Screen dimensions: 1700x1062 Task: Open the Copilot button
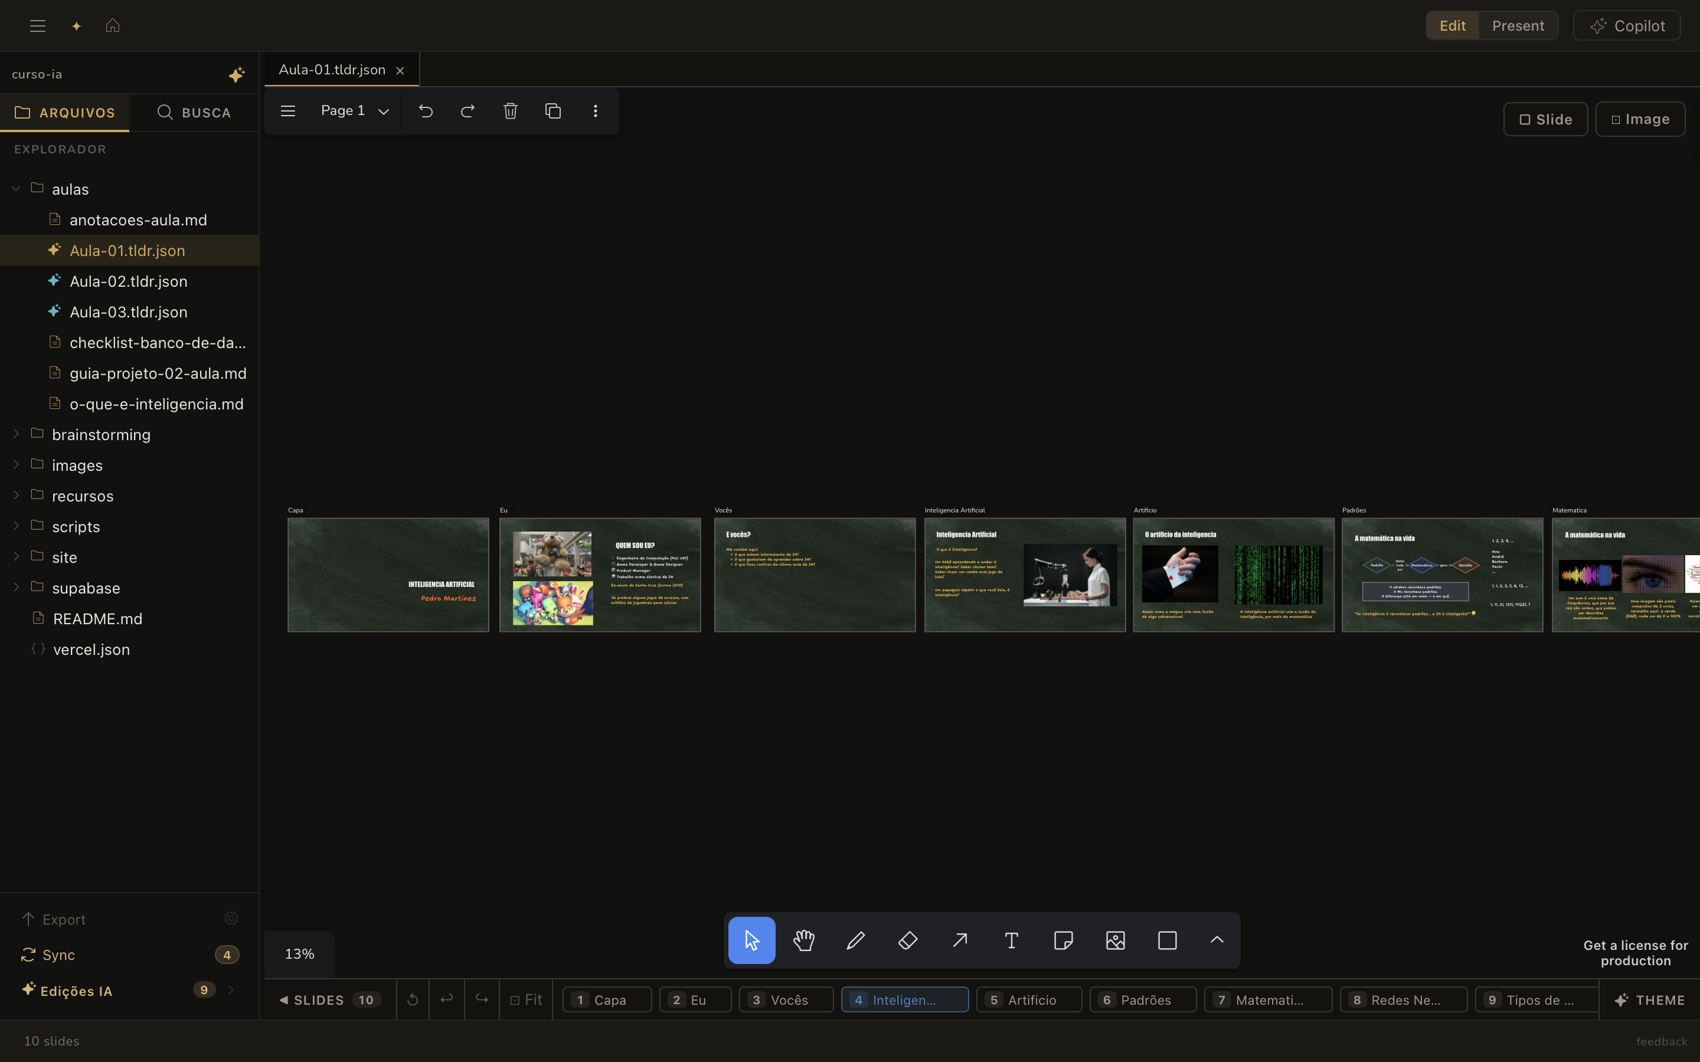click(1627, 26)
